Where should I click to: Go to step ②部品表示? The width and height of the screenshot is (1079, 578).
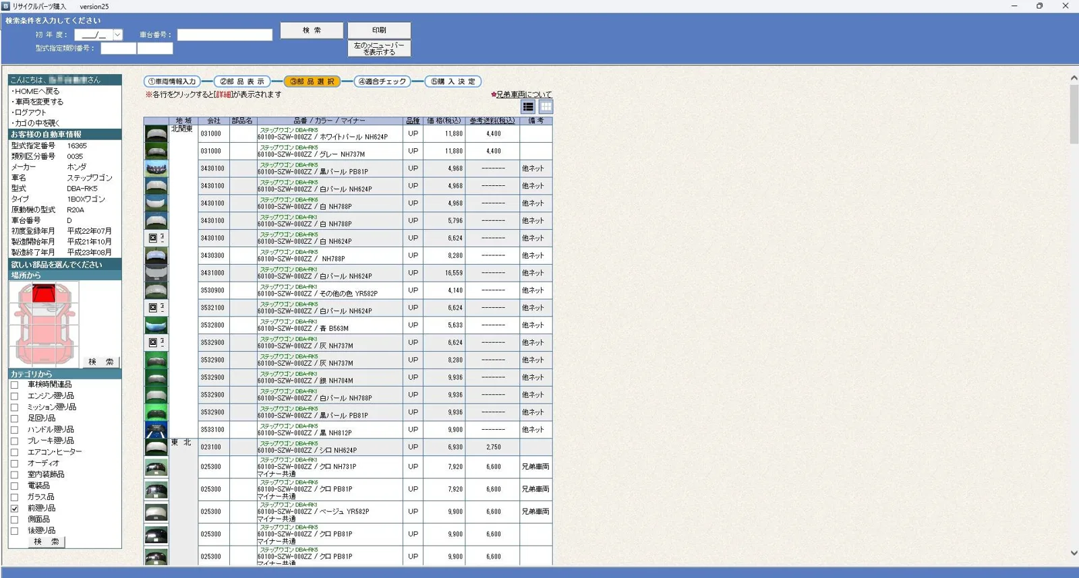(242, 82)
